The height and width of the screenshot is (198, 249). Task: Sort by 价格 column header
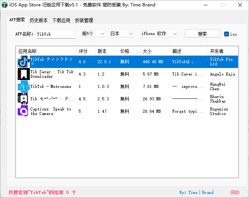(x=129, y=51)
